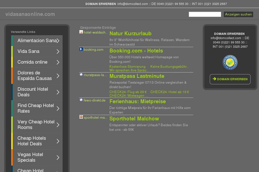
Task: Open the Natur Kurzurlaub ad headline
Action: [x=130, y=34]
